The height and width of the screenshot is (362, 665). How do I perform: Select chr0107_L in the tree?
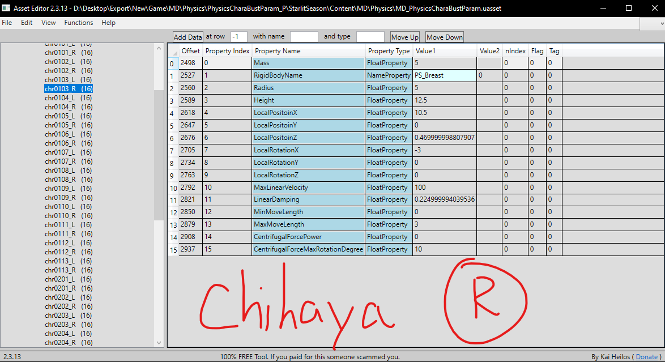tap(69, 152)
